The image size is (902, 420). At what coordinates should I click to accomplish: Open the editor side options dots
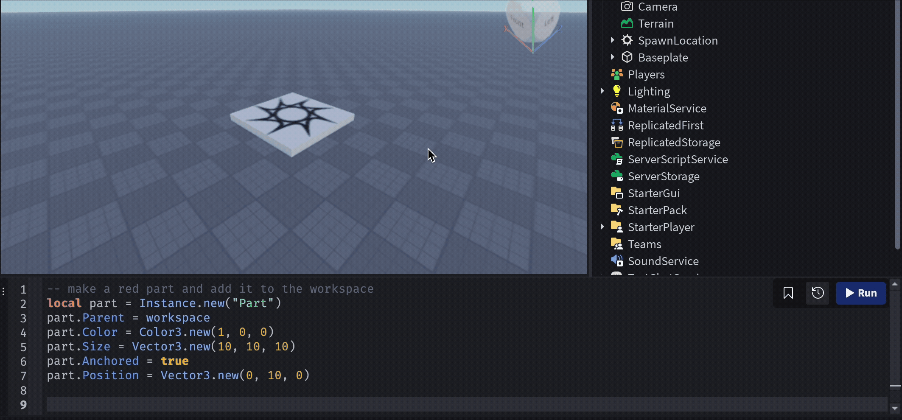coord(3,291)
